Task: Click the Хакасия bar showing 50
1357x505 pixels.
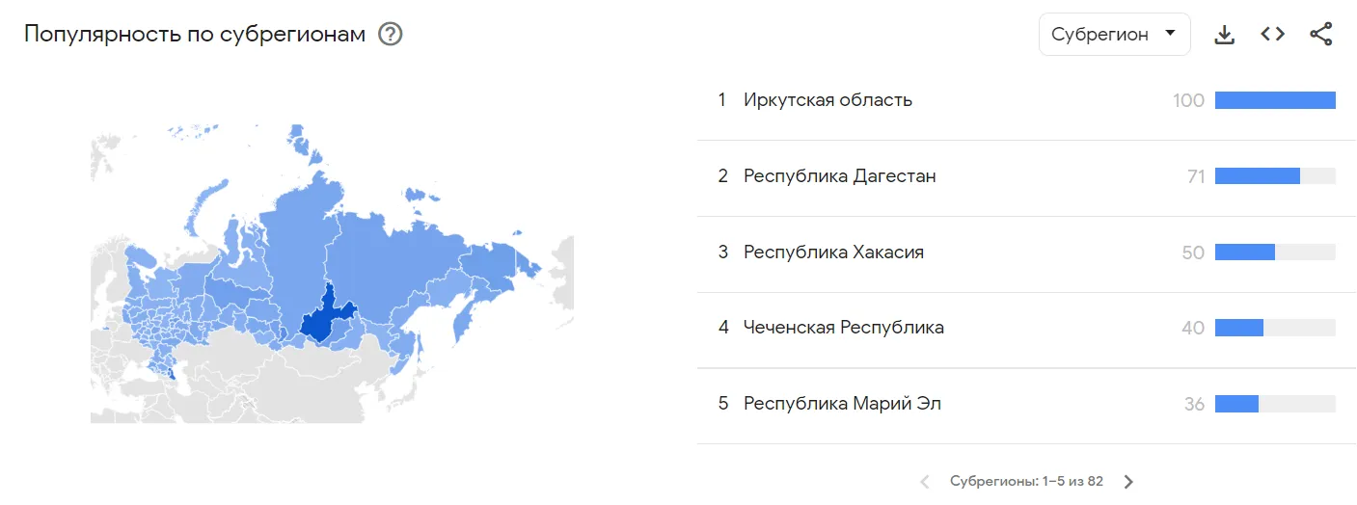Action: 1244,252
